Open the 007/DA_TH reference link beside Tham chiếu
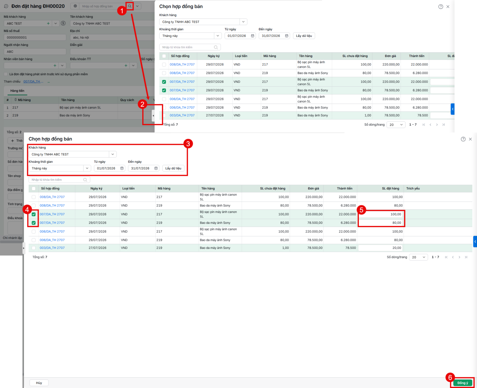477x388 pixels. pos(33,82)
